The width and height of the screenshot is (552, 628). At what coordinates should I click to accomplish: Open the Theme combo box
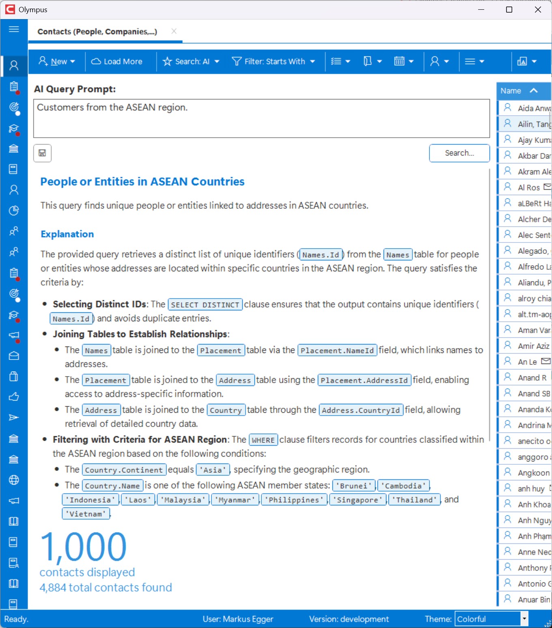491,619
